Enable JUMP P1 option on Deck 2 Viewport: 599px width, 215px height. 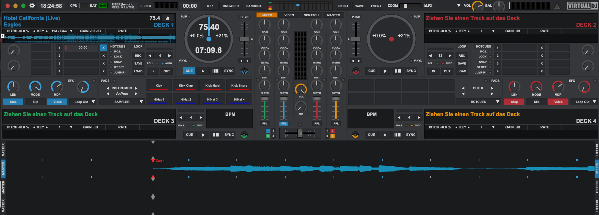490,72
